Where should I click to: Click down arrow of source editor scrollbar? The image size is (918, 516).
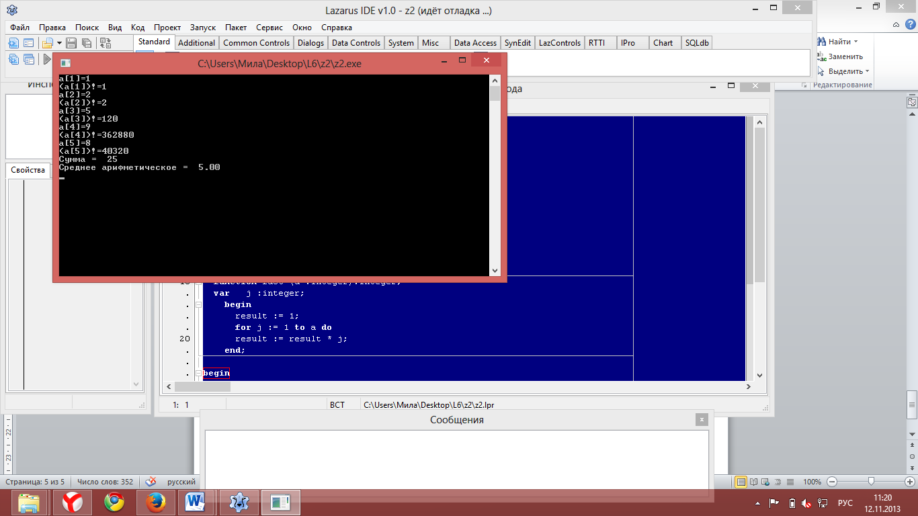(759, 376)
